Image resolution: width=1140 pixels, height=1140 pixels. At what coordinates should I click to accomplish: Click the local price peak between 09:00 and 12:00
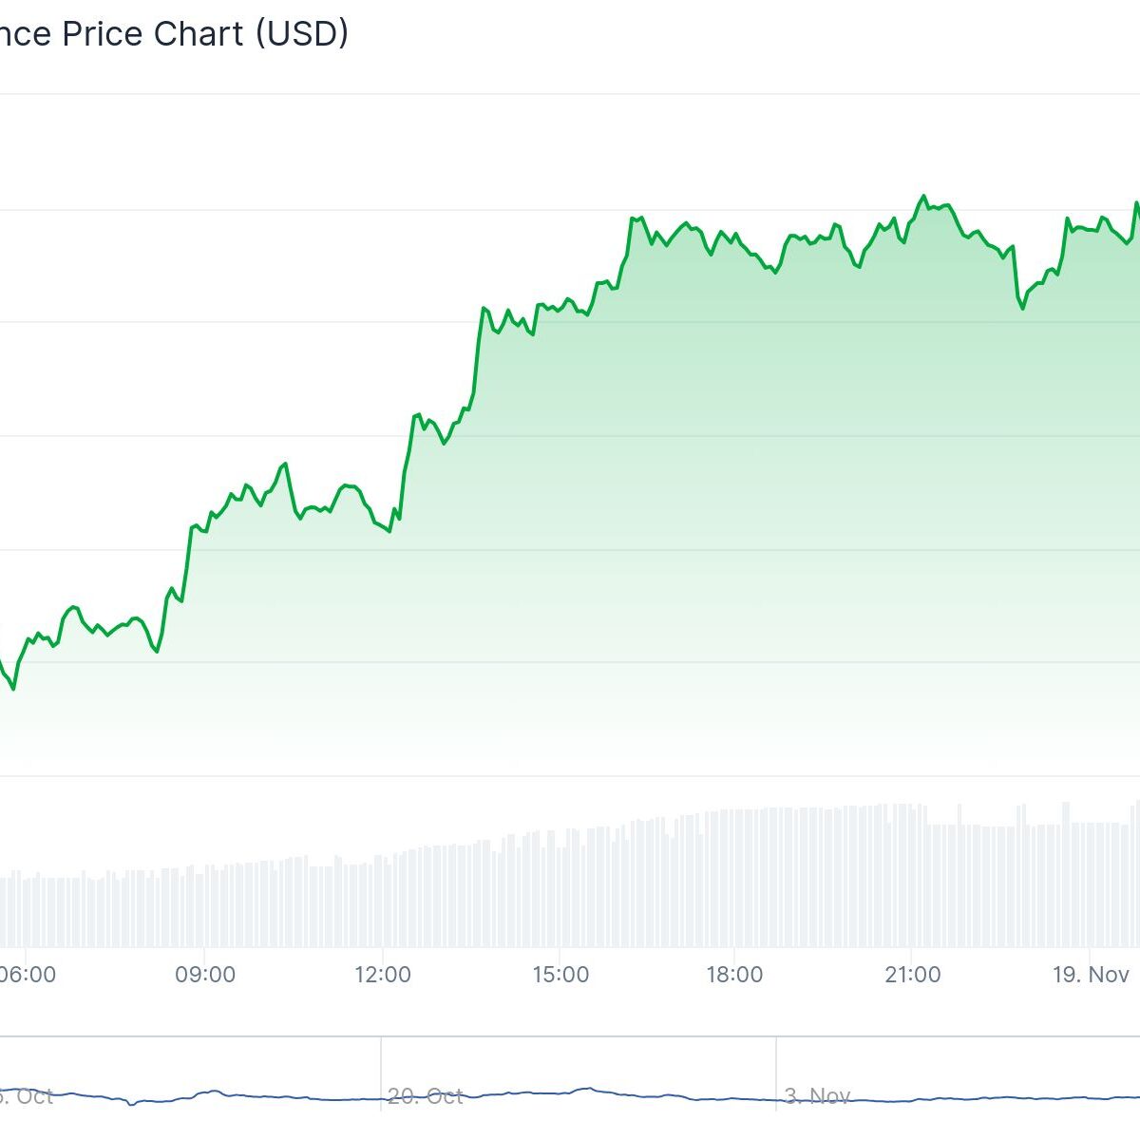(284, 464)
